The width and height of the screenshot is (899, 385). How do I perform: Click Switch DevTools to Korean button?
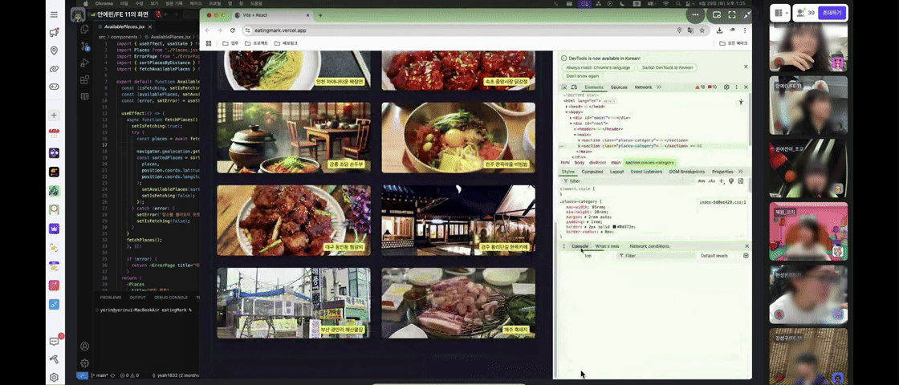pos(667,67)
